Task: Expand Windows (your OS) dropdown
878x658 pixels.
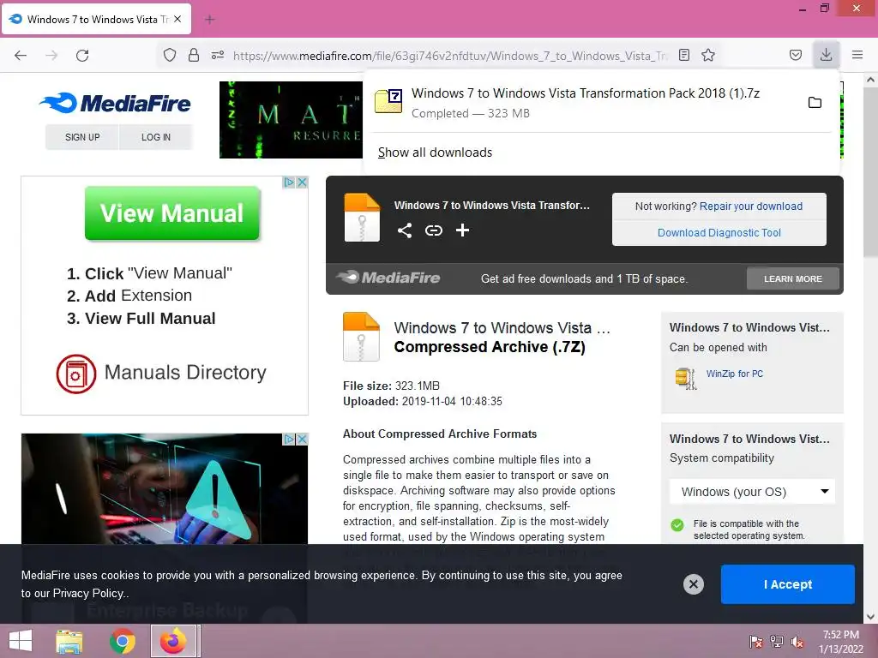Action: tap(752, 492)
